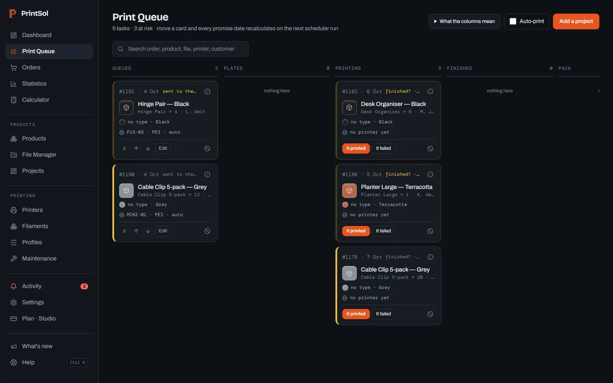The height and width of the screenshot is (383, 613).
Task: Move queued Cable Clip #1190 down one
Action: [148, 231]
